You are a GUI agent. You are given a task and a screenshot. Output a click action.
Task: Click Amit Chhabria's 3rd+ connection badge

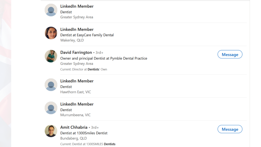95,127
